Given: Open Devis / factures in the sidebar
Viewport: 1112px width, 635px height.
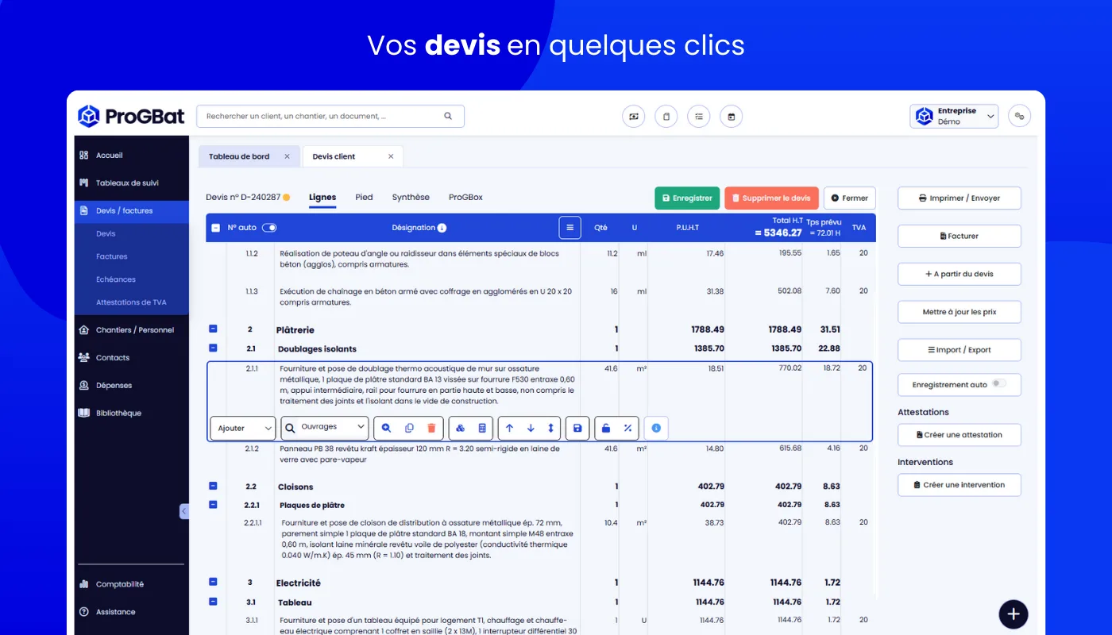Looking at the screenshot, I should (132, 211).
